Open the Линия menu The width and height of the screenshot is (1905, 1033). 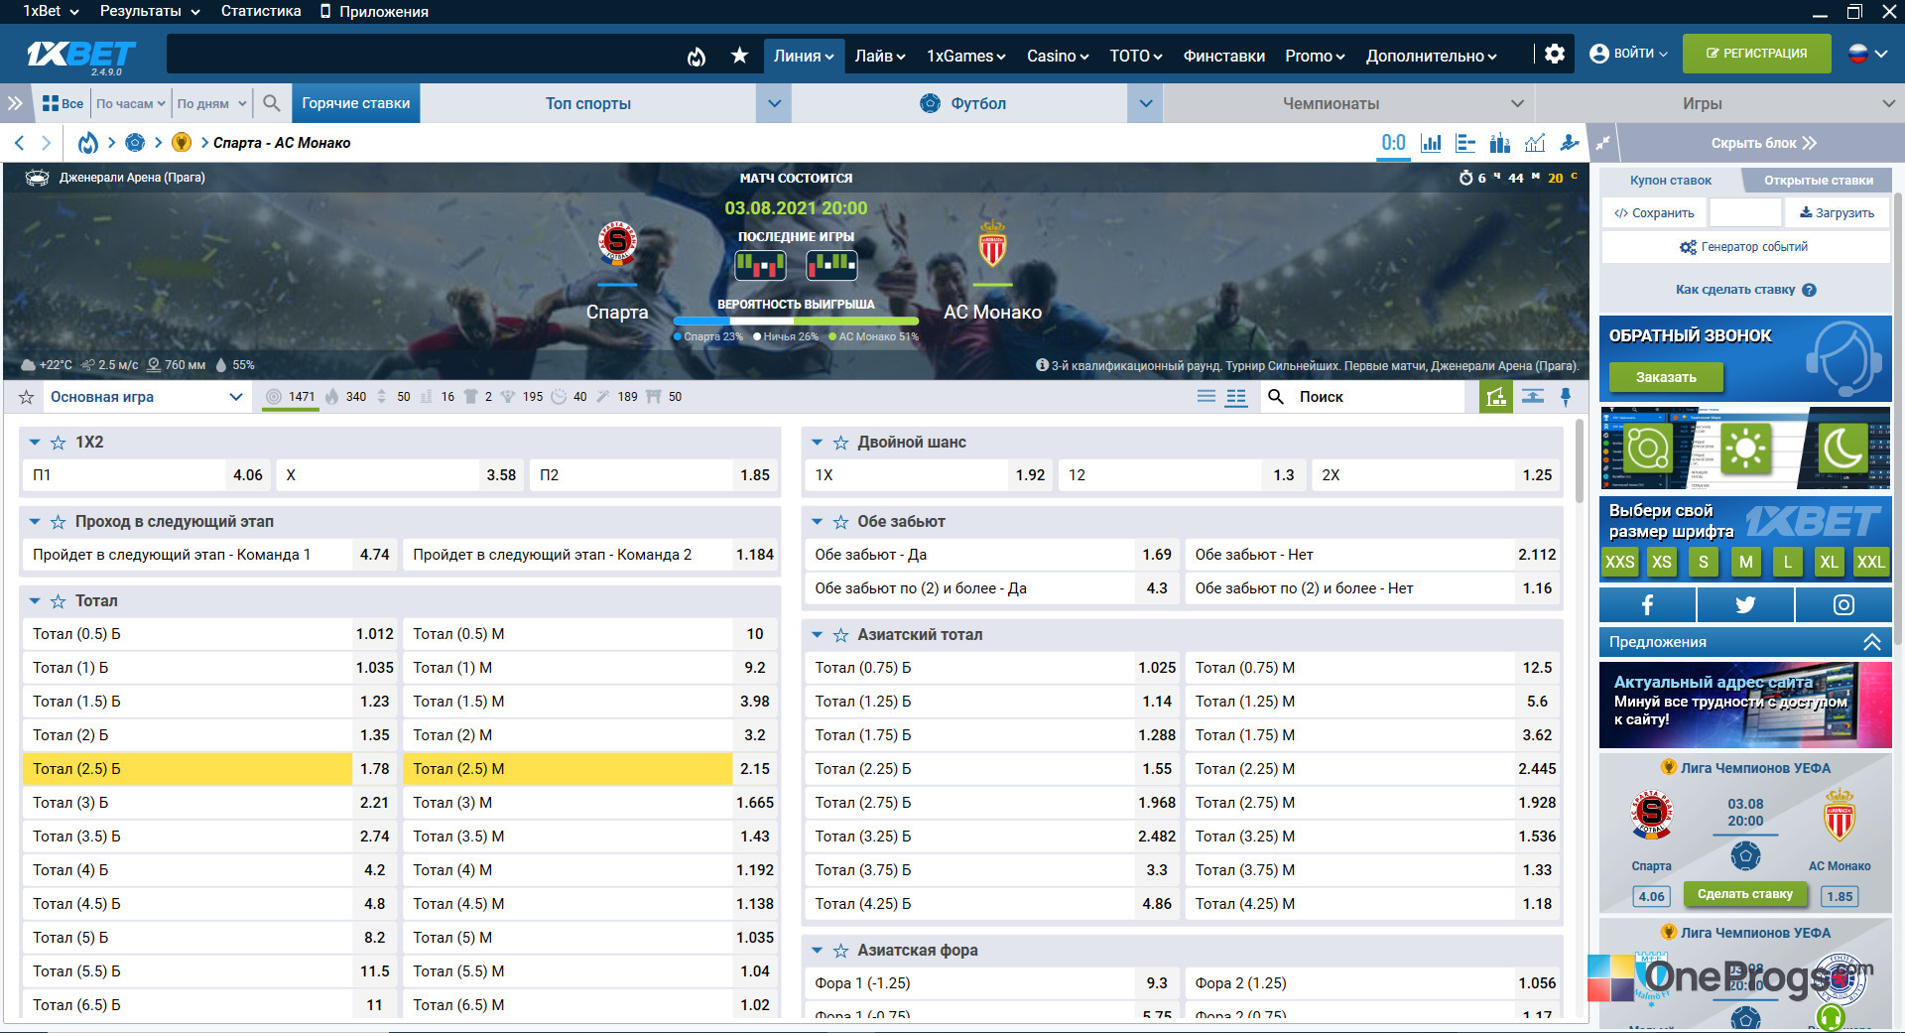[x=804, y=56]
